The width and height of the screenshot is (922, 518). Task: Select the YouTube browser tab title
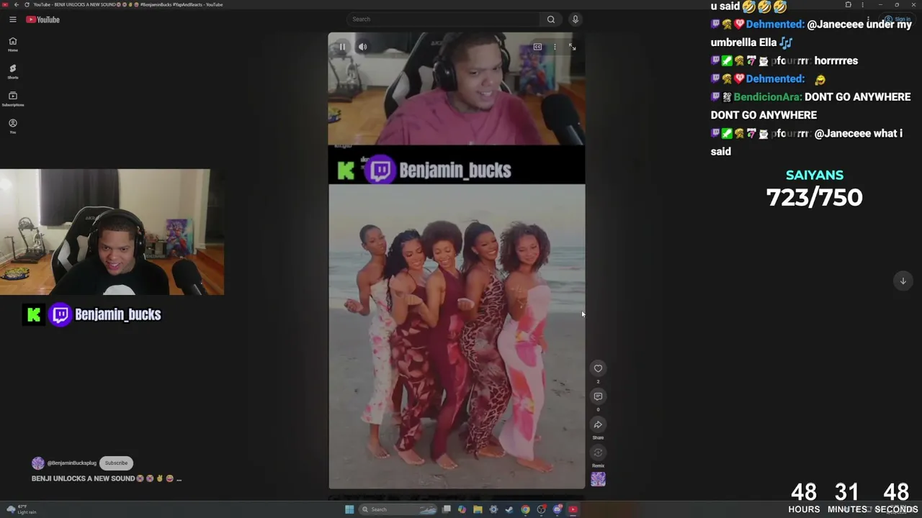click(128, 4)
